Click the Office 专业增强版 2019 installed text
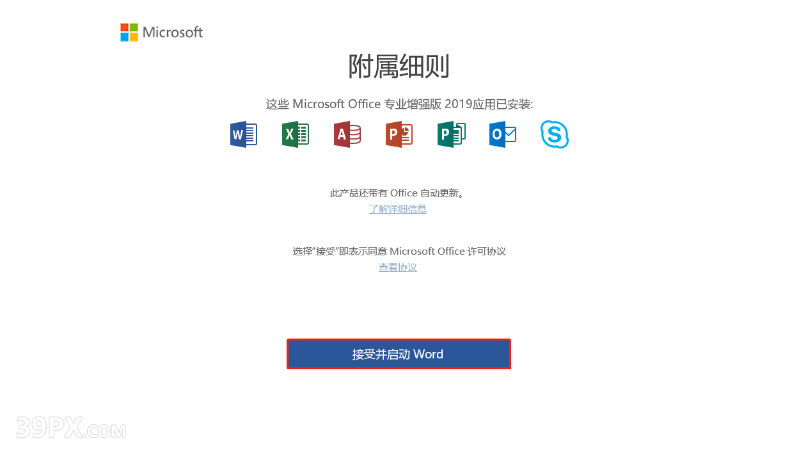The width and height of the screenshot is (799, 455). pos(399,104)
